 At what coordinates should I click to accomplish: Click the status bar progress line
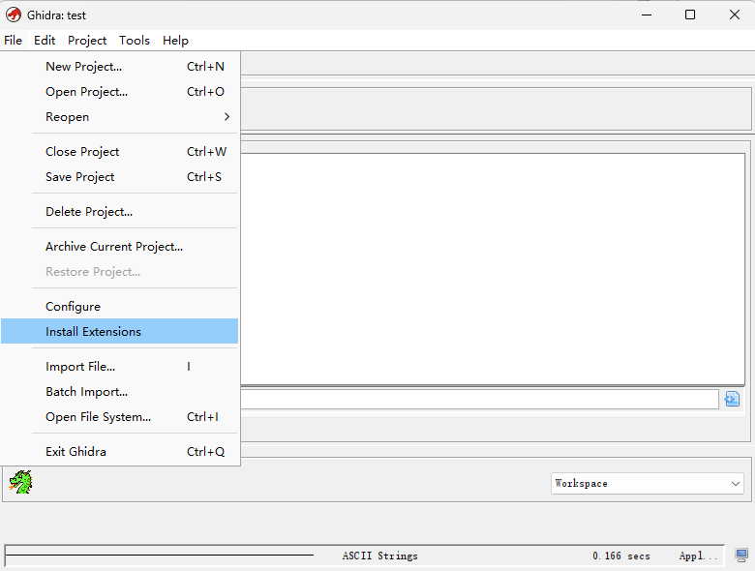click(160, 556)
